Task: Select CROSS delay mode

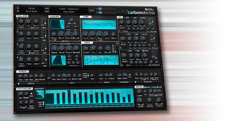Action: [x=88, y=76]
